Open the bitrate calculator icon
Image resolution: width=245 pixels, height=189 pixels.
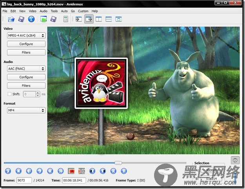(x=66, y=19)
